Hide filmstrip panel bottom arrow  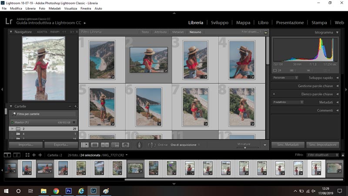tap(174, 184)
